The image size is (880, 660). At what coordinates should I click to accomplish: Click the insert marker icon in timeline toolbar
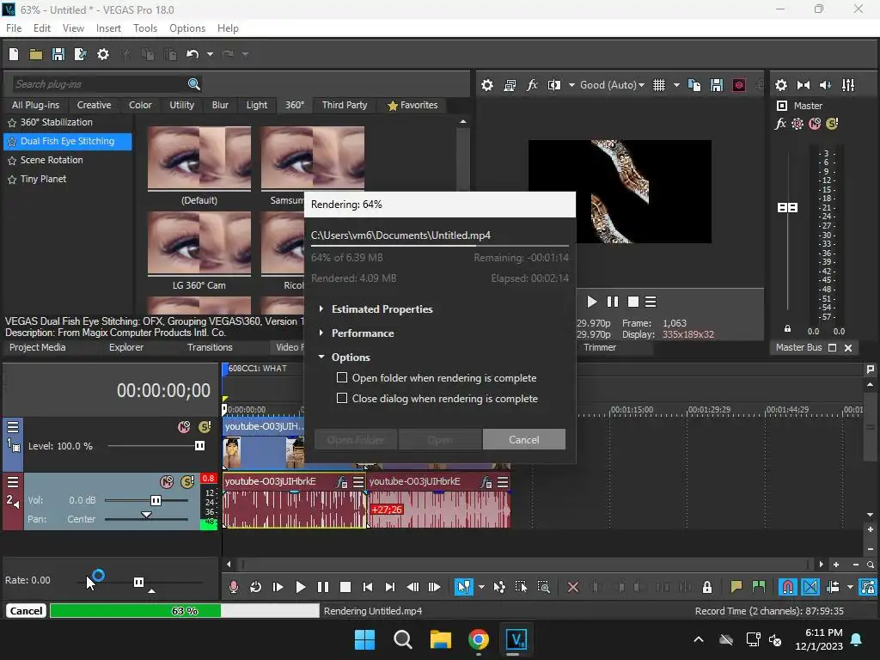tap(736, 587)
